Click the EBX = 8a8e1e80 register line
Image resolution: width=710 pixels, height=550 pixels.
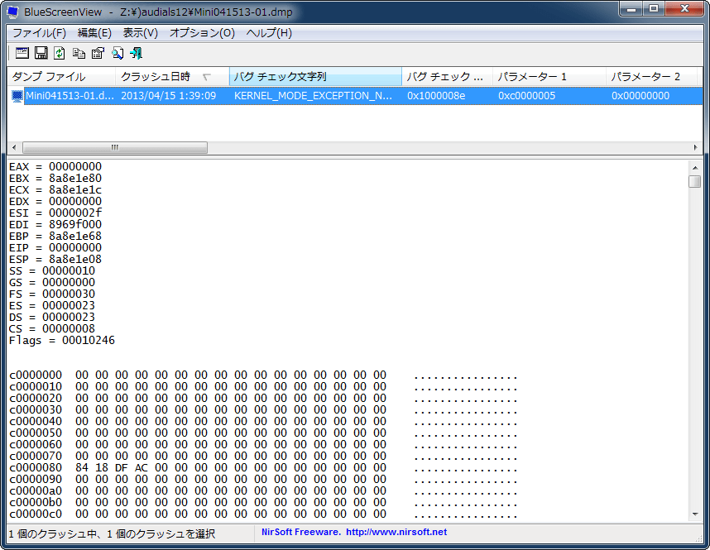(x=55, y=179)
